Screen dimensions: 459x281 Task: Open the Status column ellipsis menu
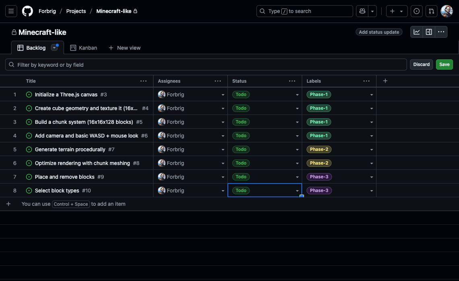point(292,81)
